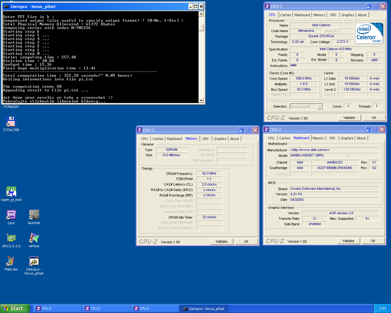
Task: Switch to CPU tab in Memory window
Action: coord(144,139)
